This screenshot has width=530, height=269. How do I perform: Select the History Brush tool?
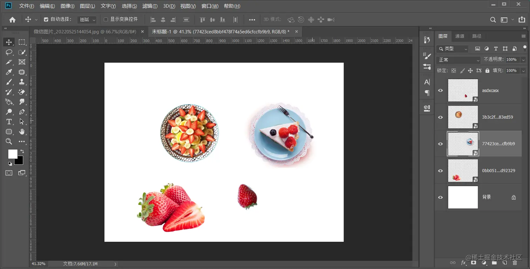coord(9,92)
